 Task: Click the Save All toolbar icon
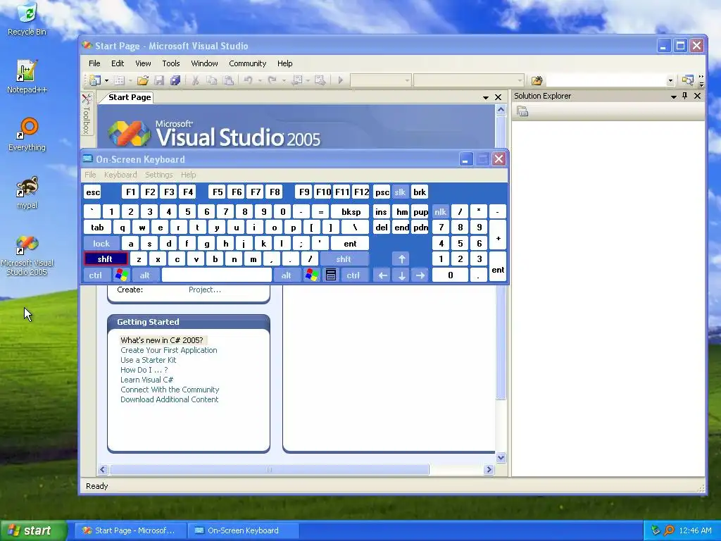[175, 80]
